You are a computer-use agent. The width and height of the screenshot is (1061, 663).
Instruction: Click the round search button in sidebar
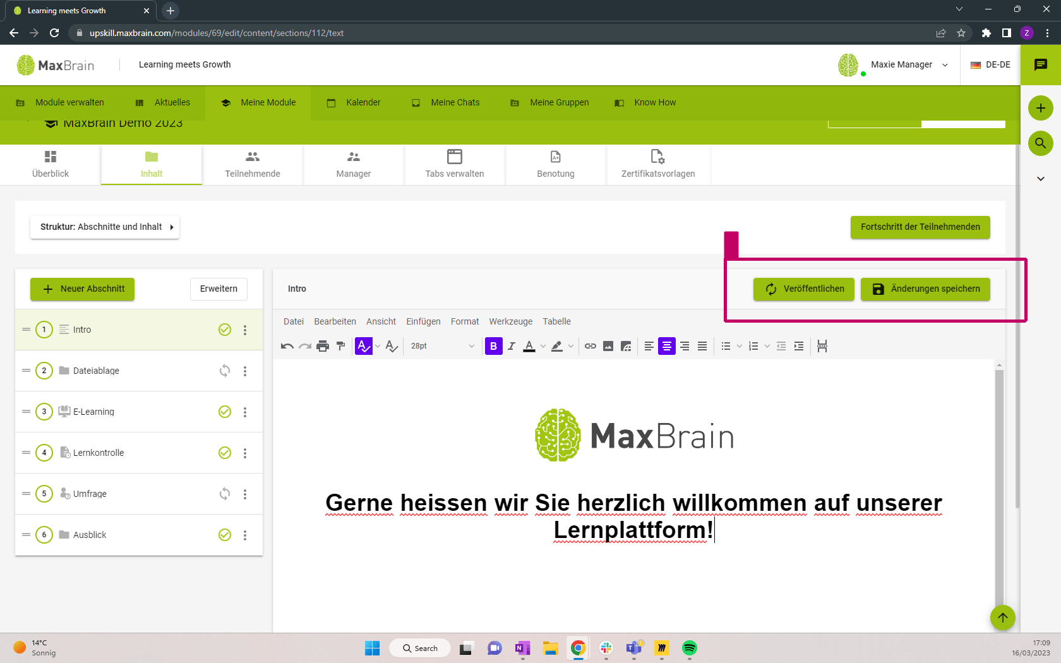click(x=1041, y=143)
